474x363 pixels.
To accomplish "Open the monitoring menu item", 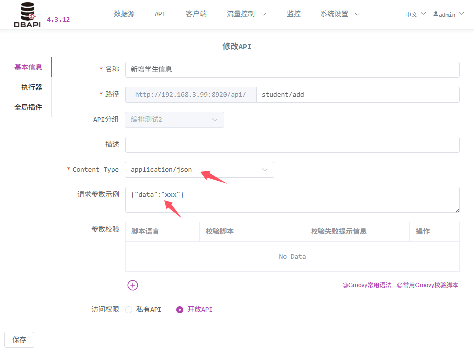I will click(x=294, y=14).
